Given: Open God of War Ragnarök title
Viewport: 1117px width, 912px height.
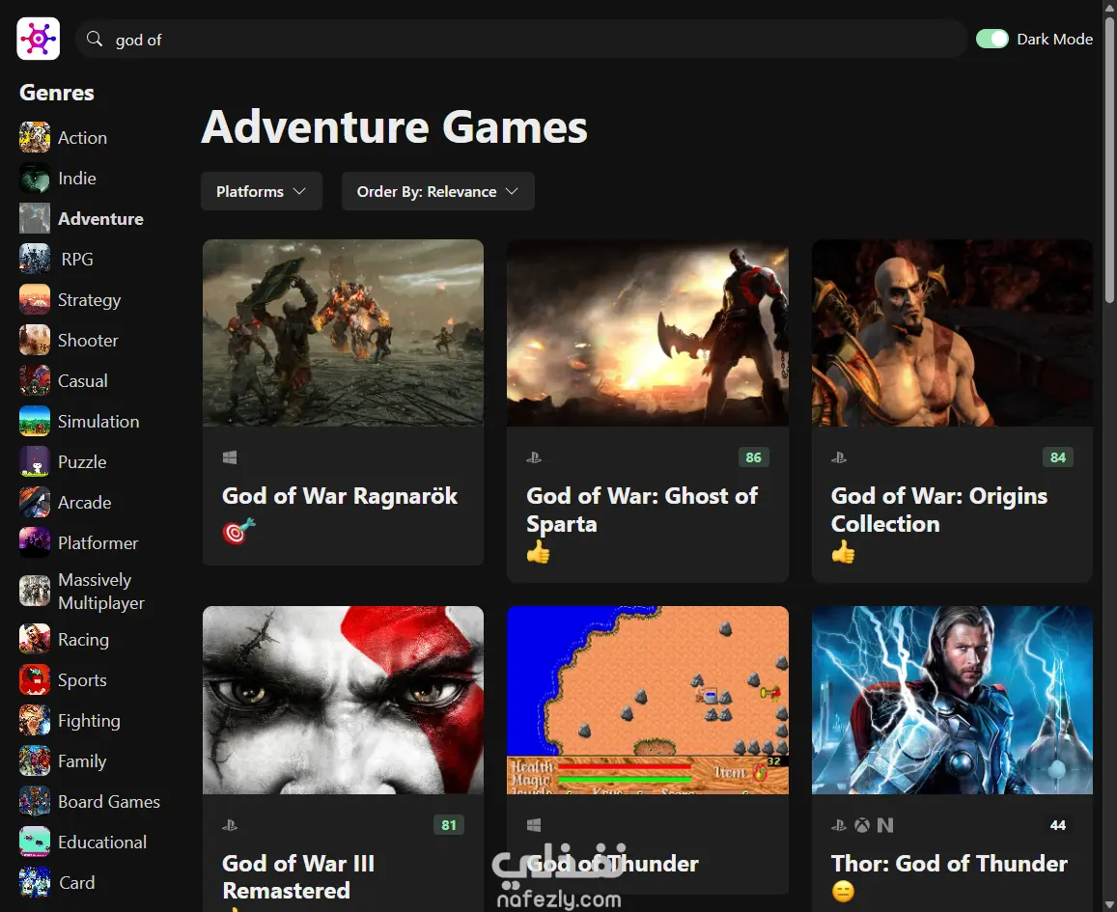Looking at the screenshot, I should (340, 495).
